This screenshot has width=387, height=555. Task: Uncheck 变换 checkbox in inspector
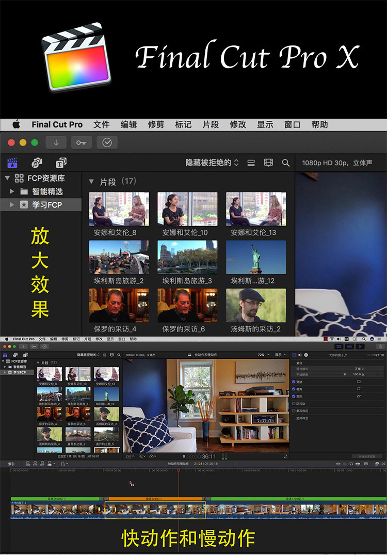pyautogui.click(x=294, y=382)
